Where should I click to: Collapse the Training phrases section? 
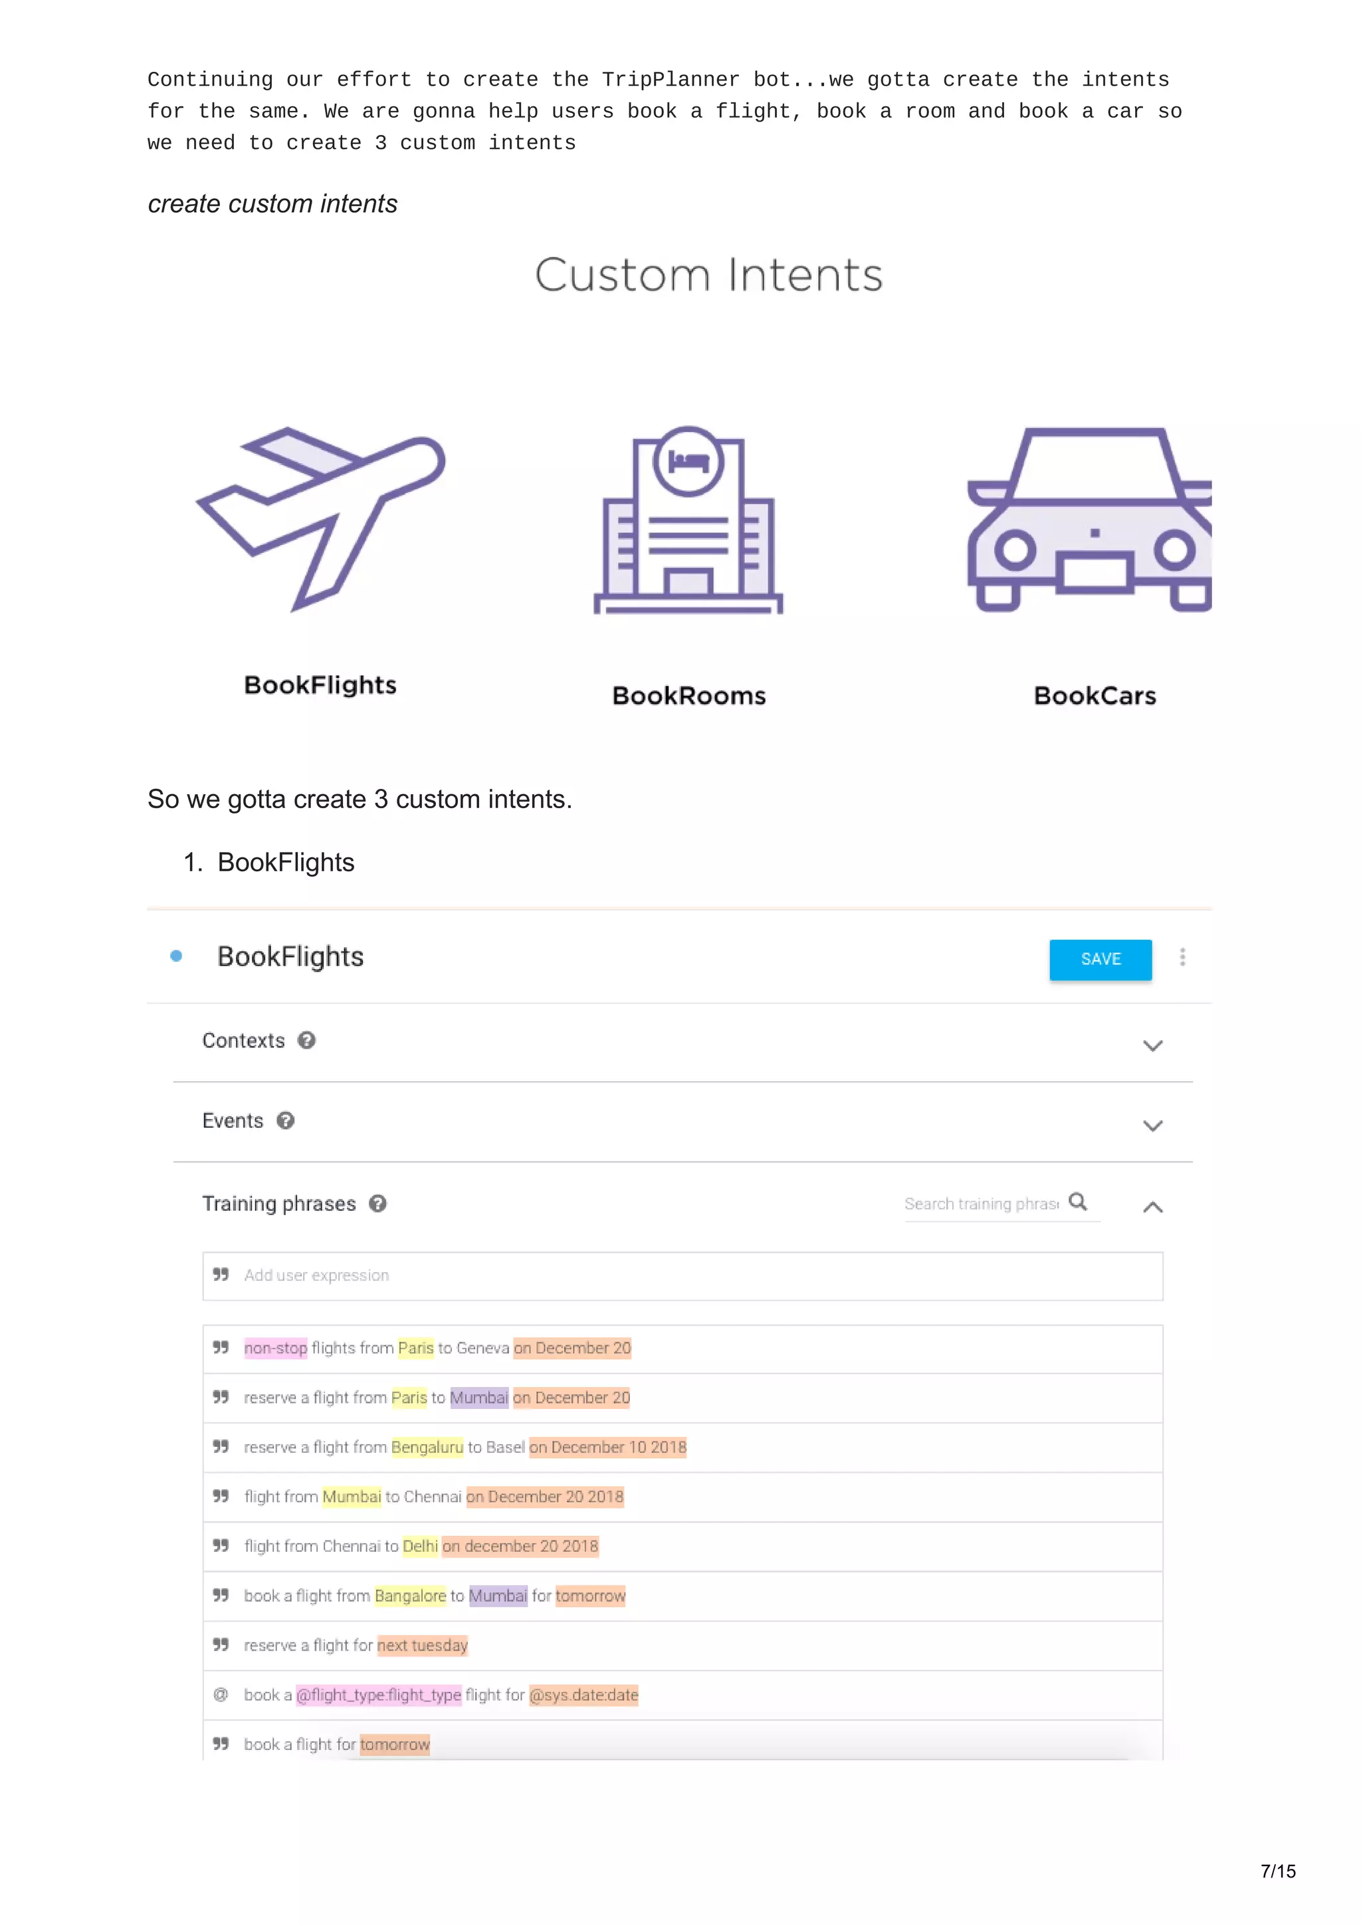1153,1206
